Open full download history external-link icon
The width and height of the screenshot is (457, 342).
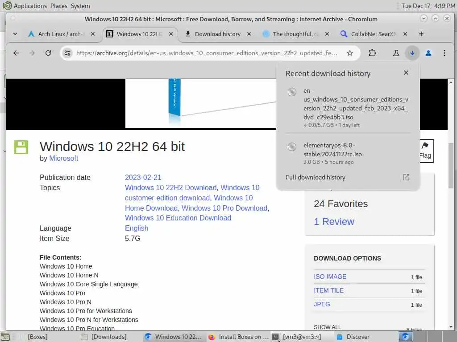coord(406,177)
